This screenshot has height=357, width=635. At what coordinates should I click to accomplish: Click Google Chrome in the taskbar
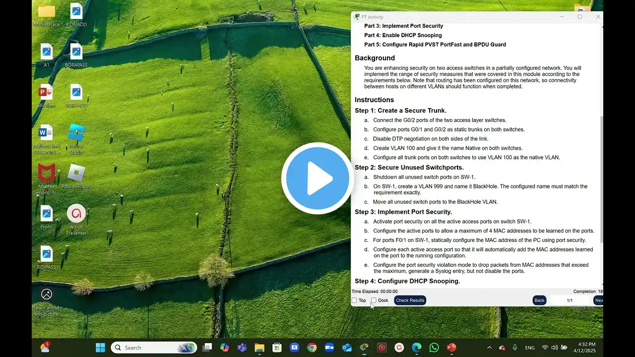pos(312,348)
